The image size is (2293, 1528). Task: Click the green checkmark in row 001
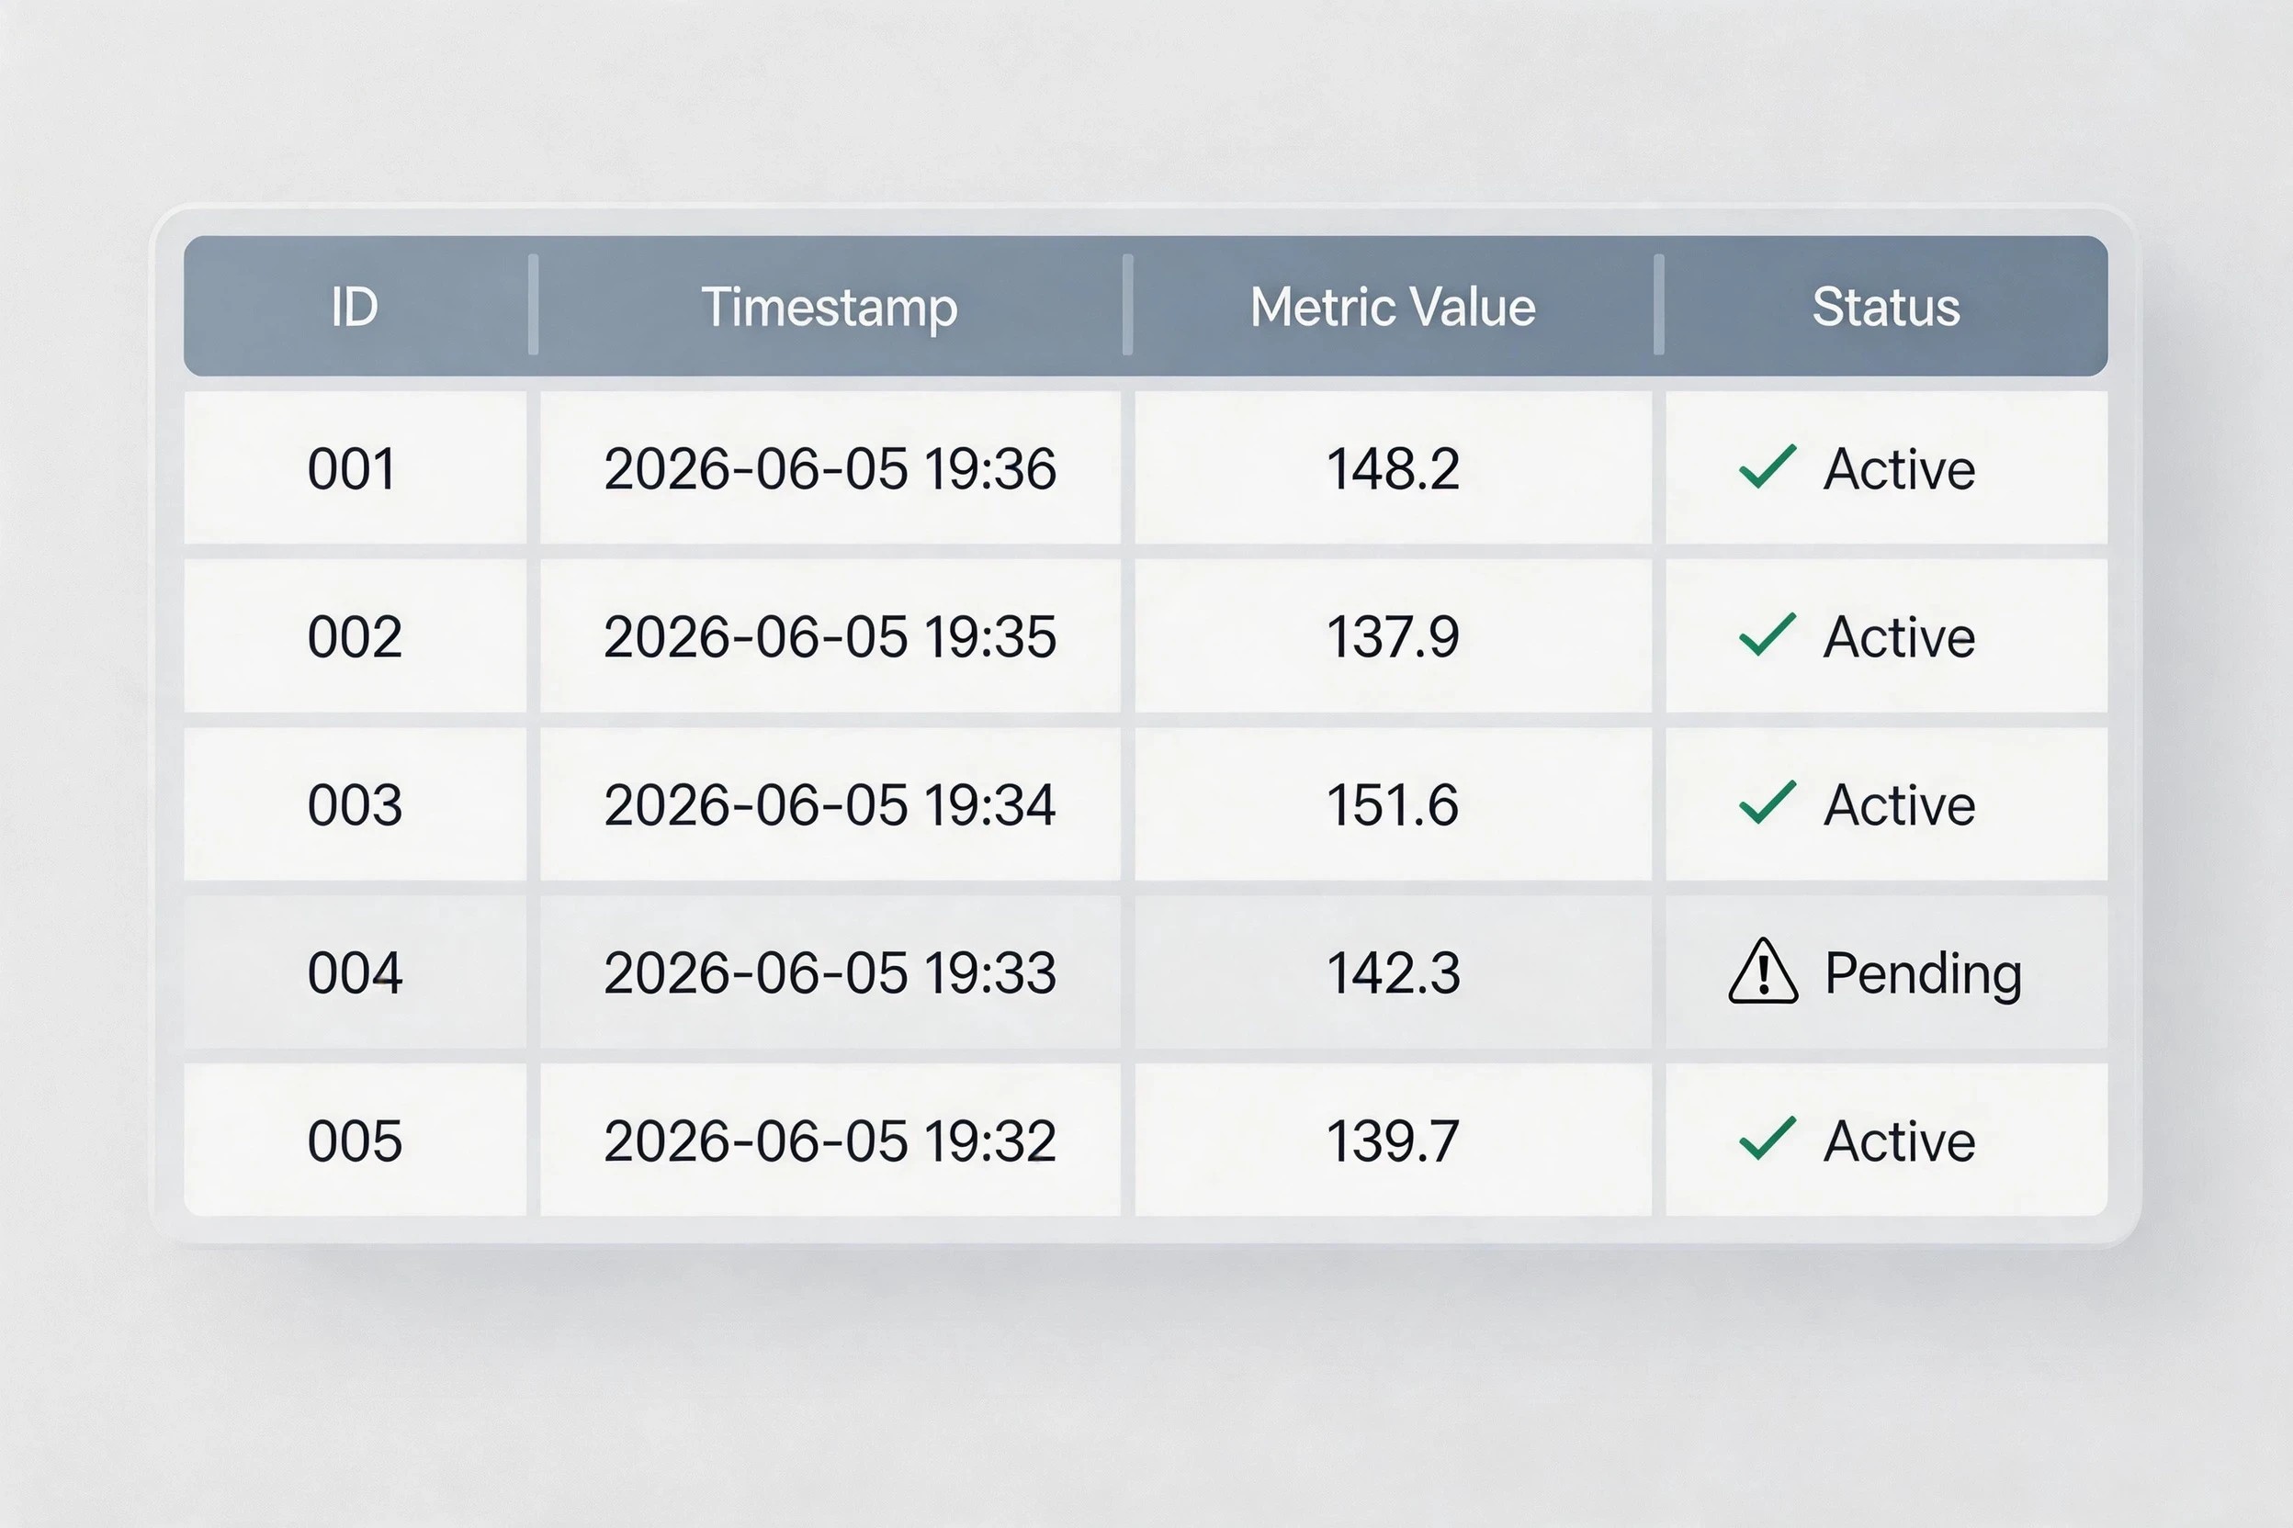pos(1767,466)
